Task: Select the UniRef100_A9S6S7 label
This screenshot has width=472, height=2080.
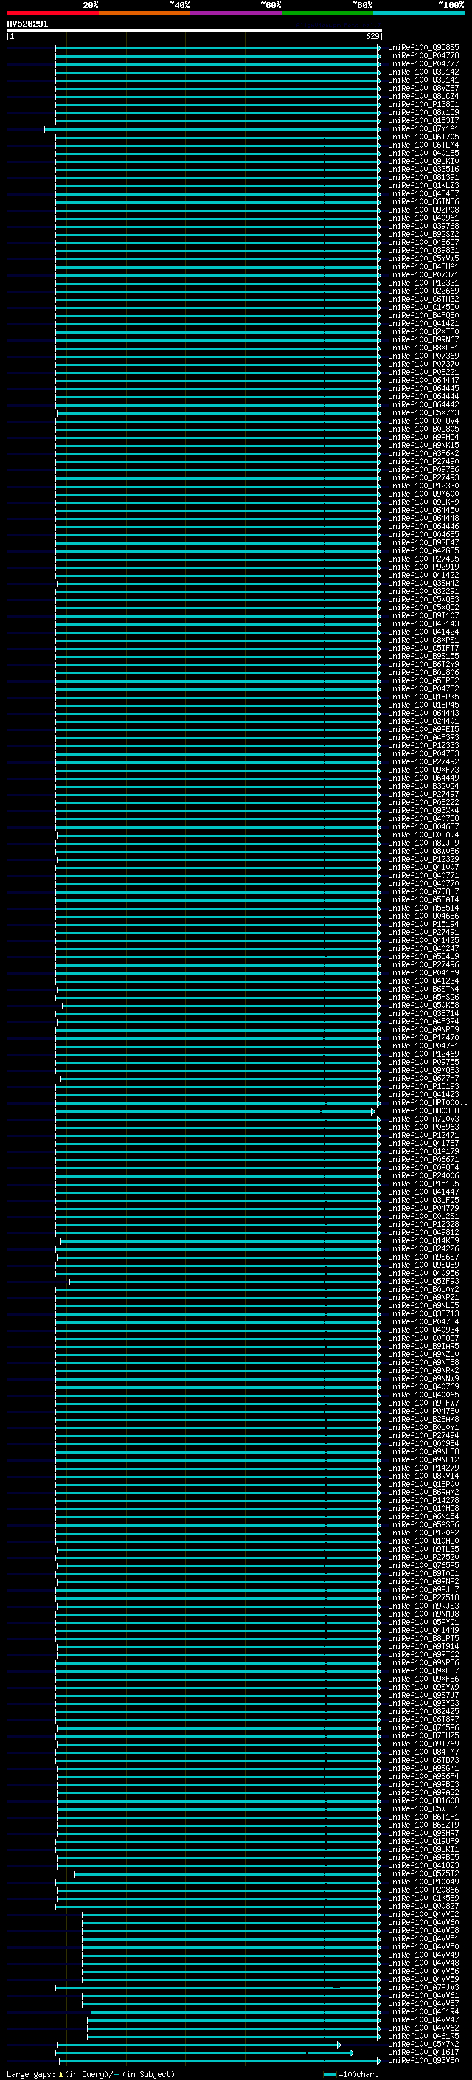Action: click(423, 1257)
